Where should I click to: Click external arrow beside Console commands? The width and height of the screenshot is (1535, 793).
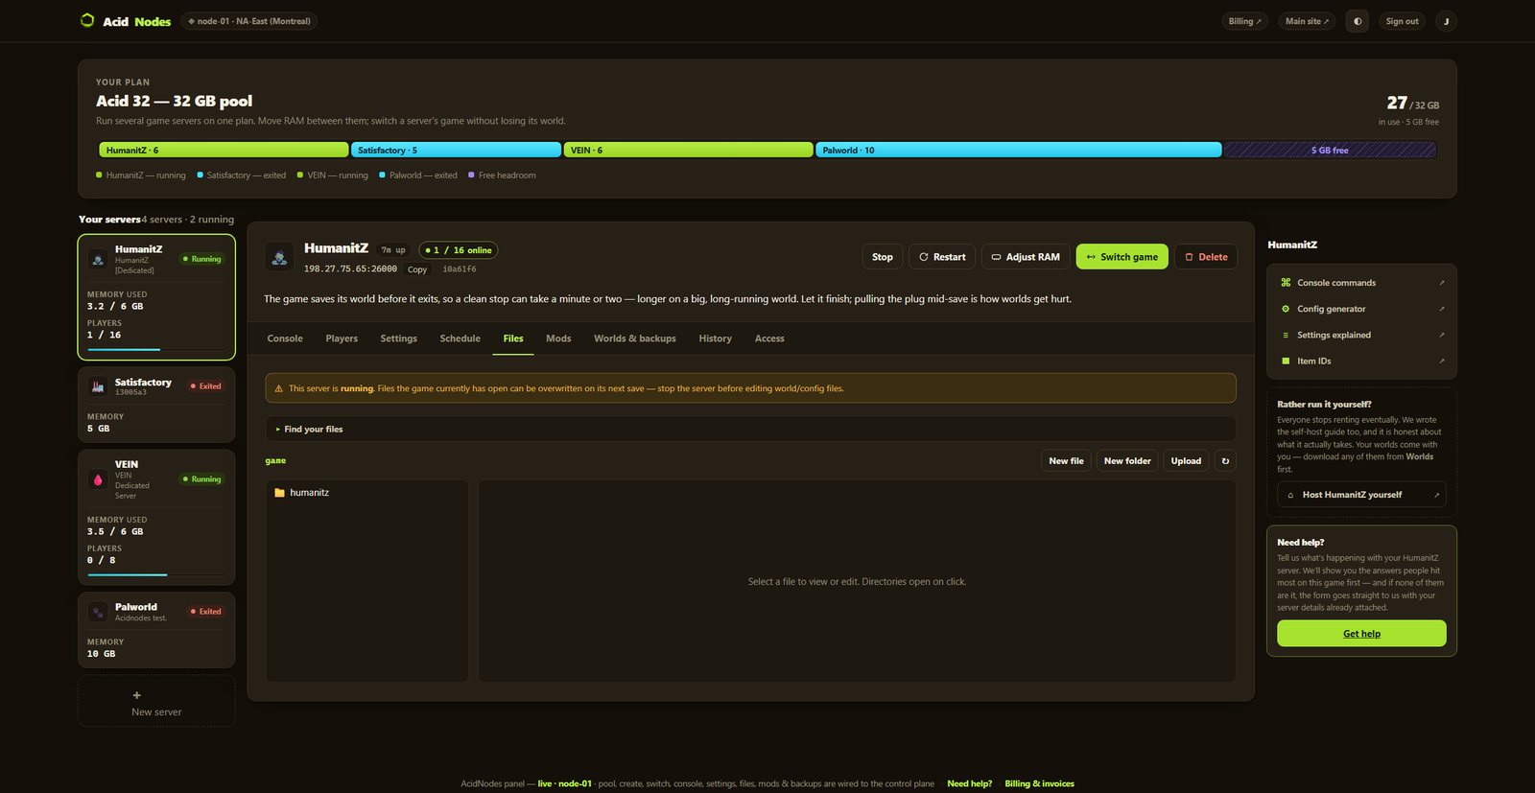tap(1441, 283)
